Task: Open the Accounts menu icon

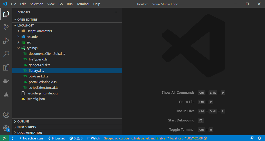Action: click(6, 115)
